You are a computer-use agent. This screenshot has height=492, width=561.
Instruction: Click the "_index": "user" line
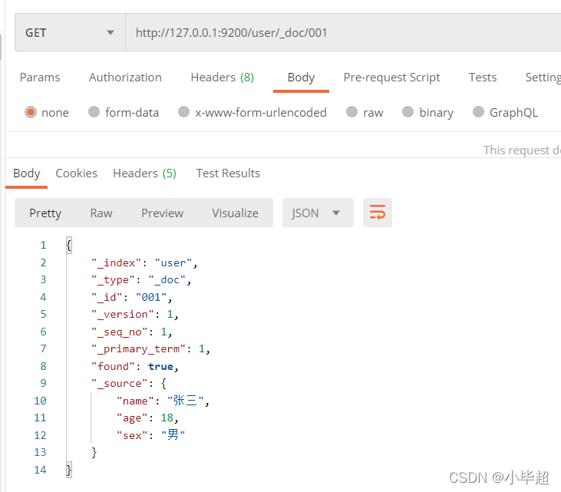[144, 263]
